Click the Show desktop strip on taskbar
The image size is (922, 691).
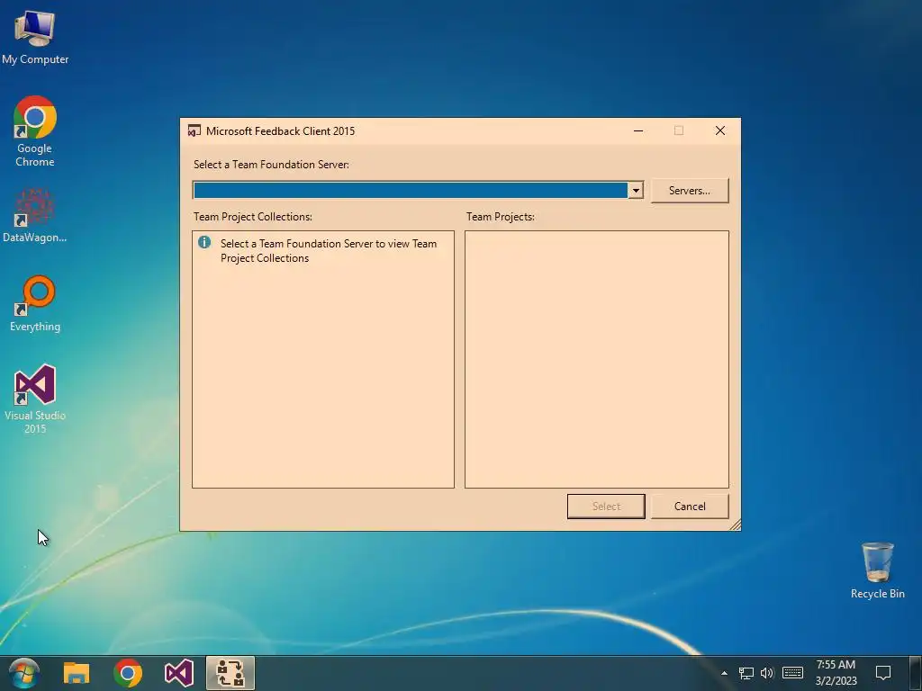[x=916, y=673]
